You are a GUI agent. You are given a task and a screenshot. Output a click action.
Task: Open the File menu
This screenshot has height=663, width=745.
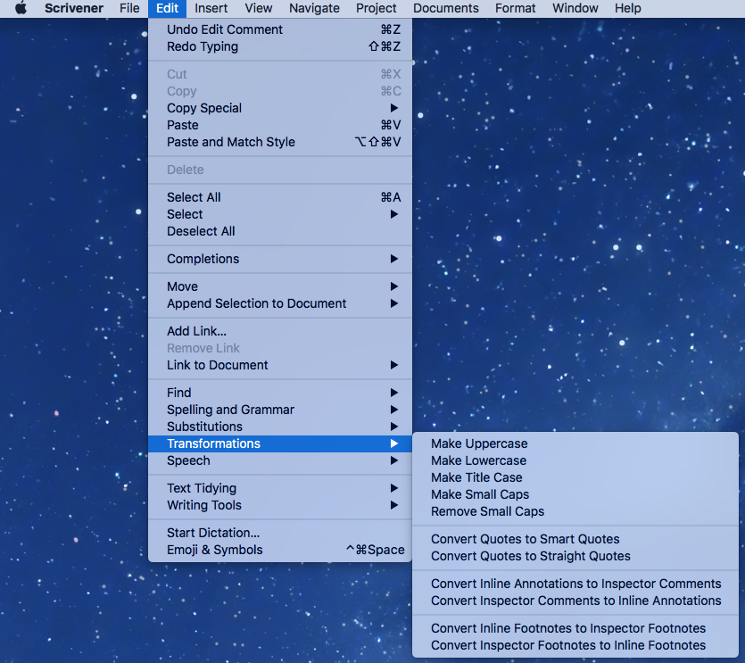pyautogui.click(x=129, y=8)
